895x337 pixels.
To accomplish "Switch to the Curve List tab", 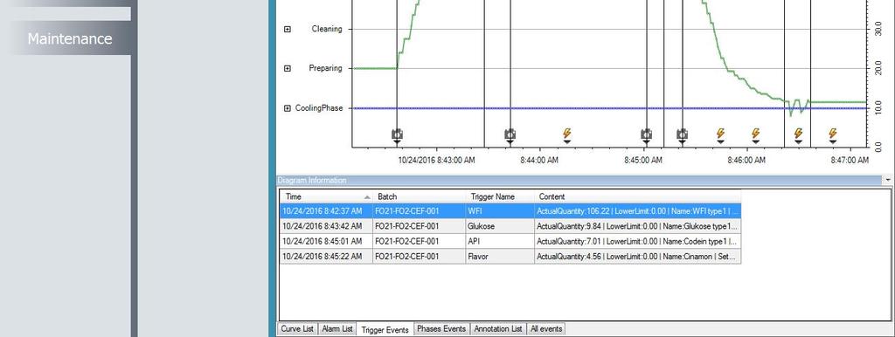I will coord(297,329).
